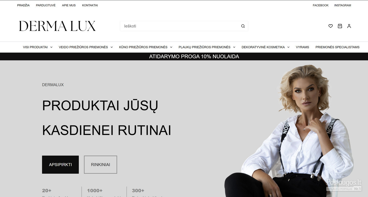Open the Parduotuvė link

click(x=46, y=5)
